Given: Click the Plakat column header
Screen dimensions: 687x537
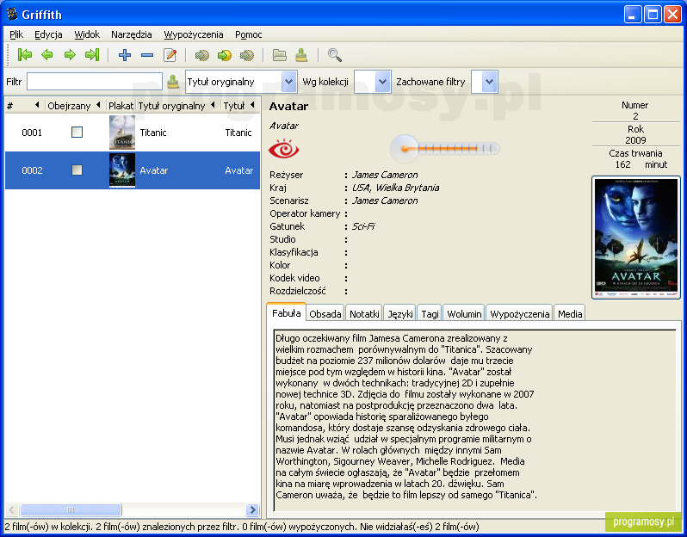Looking at the screenshot, I should (x=121, y=106).
